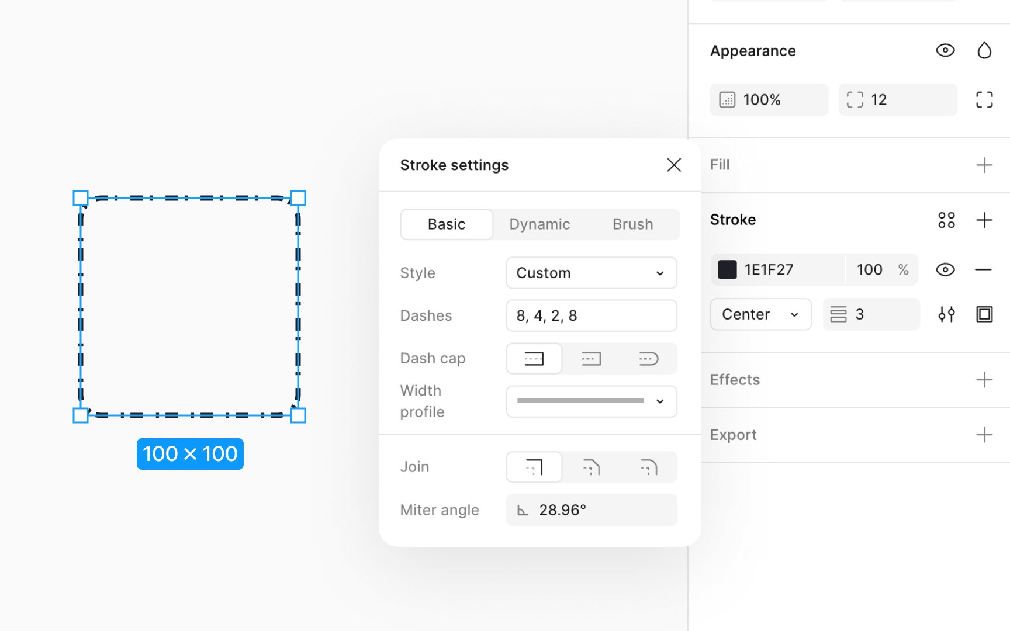Image resolution: width=1010 pixels, height=631 pixels.
Task: Click the advanced stroke settings sliders icon
Action: click(x=946, y=314)
